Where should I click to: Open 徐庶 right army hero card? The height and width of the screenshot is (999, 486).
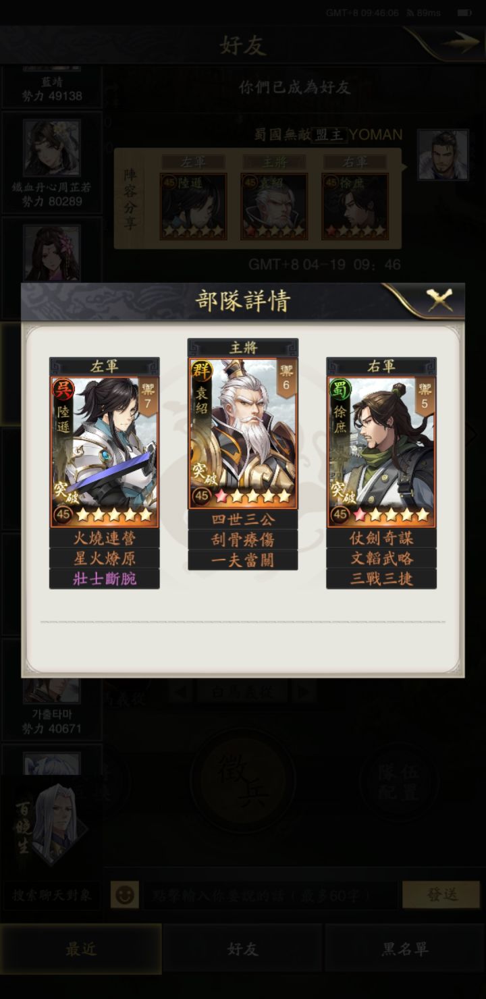[381, 452]
